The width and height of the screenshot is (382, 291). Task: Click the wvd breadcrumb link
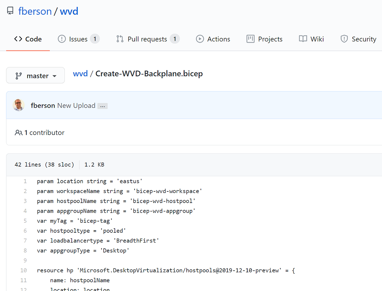(80, 74)
